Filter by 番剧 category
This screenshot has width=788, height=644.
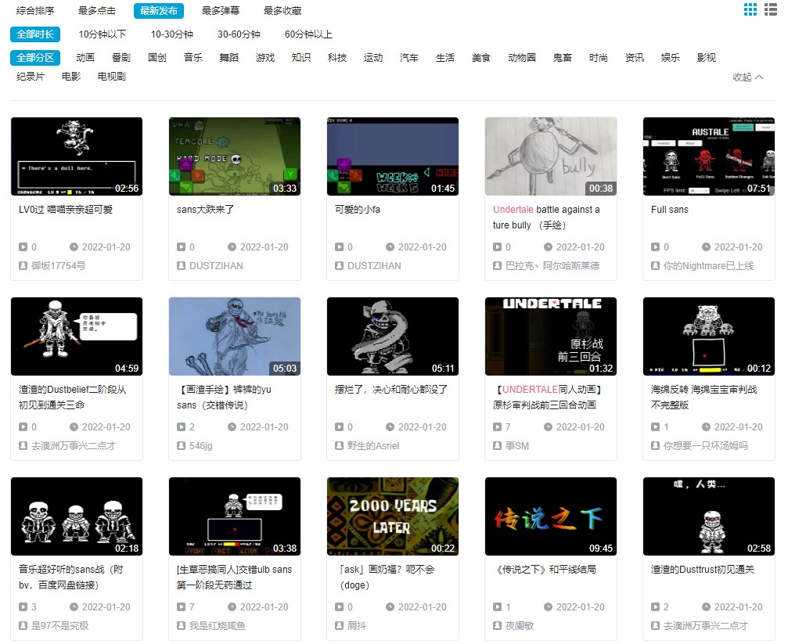(x=121, y=58)
